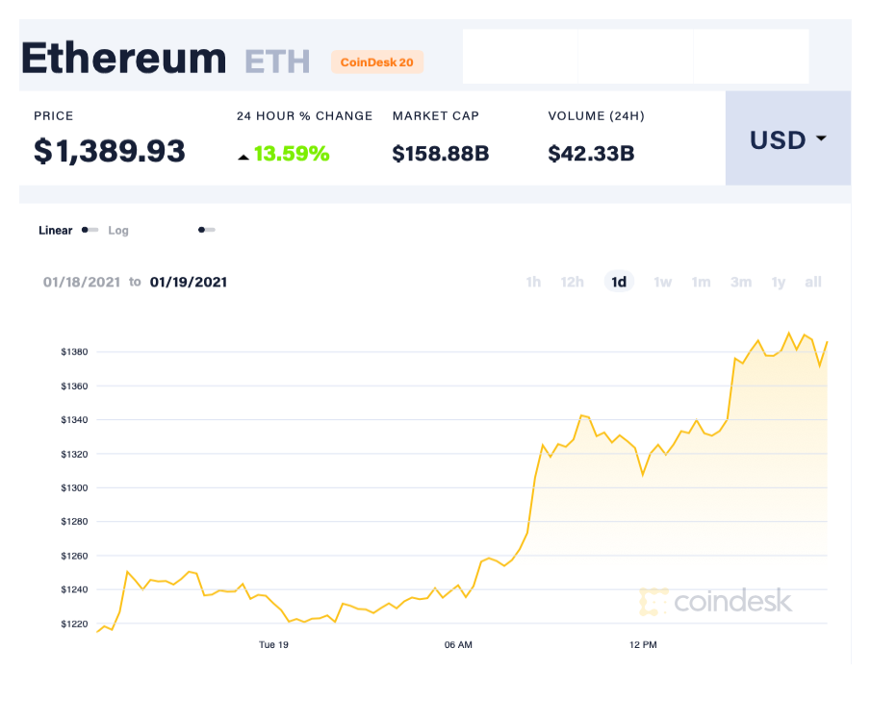The width and height of the screenshot is (871, 722).
Task: Click the green up-arrow change indicator
Action: [243, 155]
